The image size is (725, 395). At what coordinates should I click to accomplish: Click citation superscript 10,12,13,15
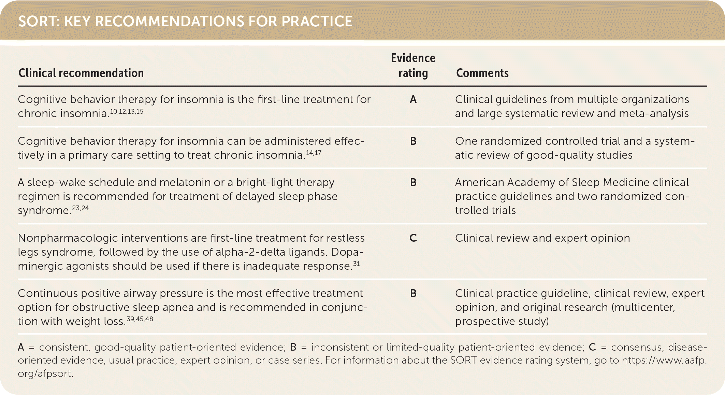(127, 112)
